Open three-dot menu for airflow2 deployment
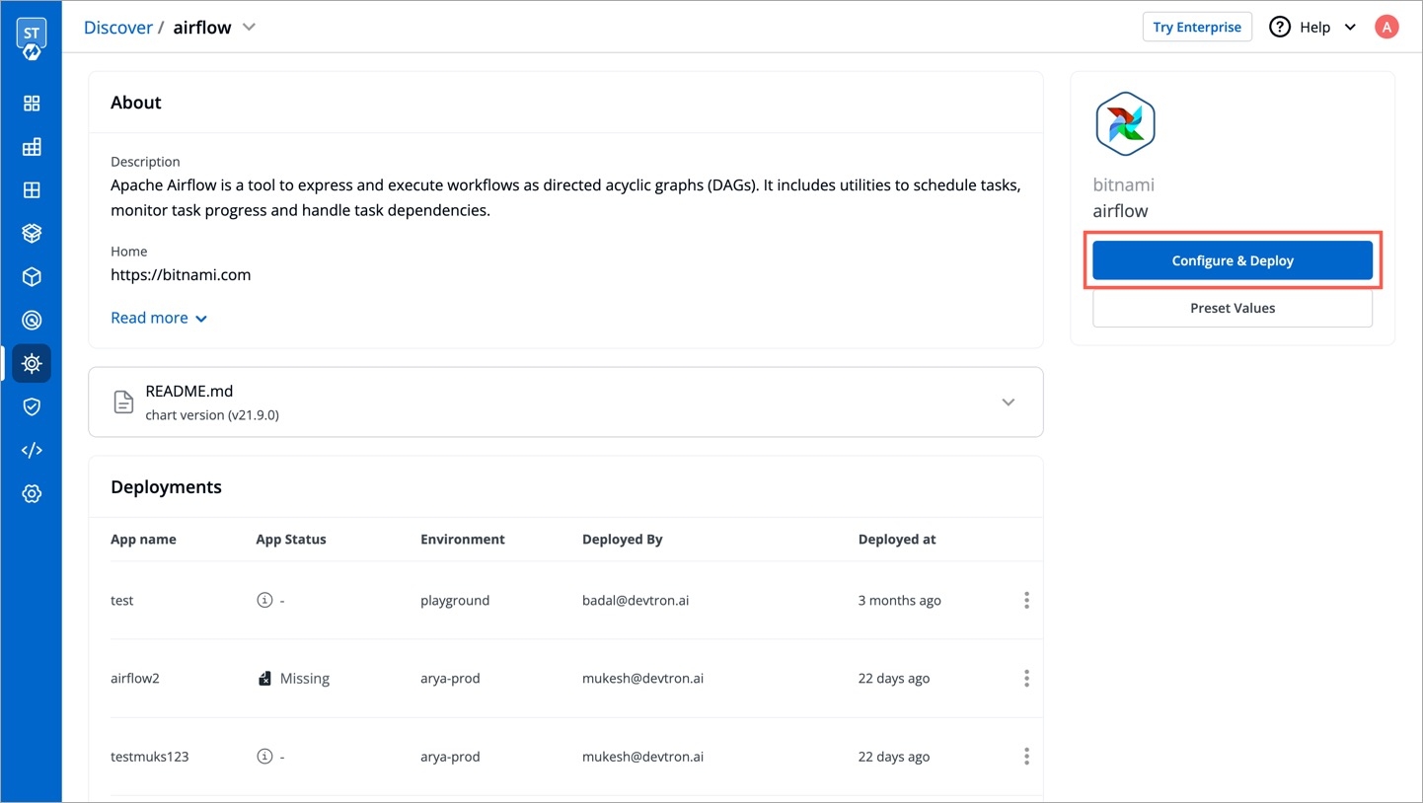Viewport: 1423px width, 803px height. (x=1026, y=679)
